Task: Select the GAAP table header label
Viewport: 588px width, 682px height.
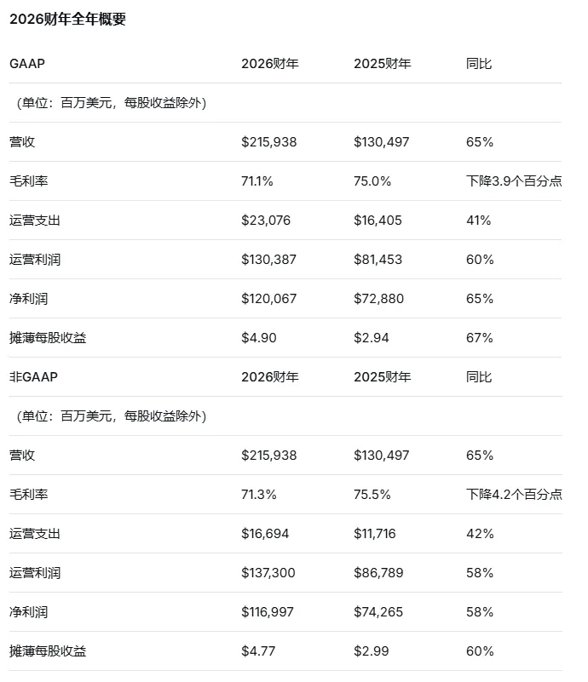Action: click(x=27, y=64)
